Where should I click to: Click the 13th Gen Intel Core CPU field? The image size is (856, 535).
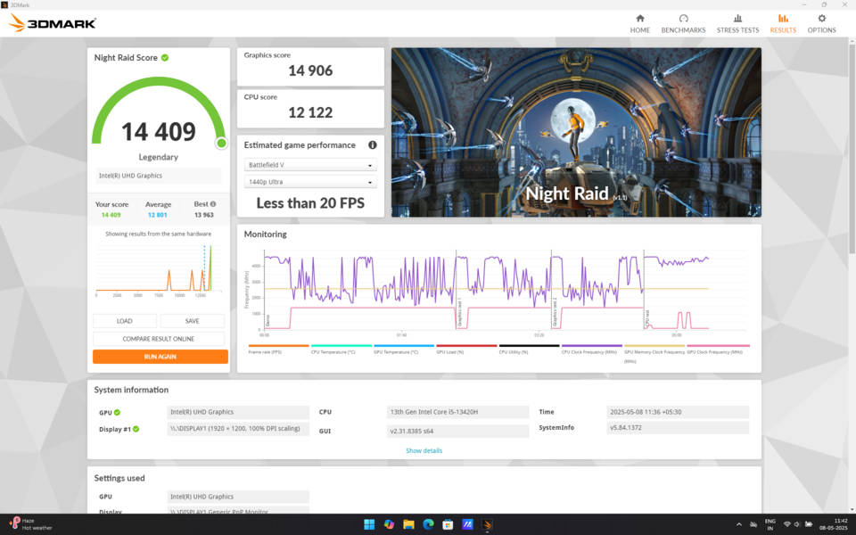click(457, 412)
